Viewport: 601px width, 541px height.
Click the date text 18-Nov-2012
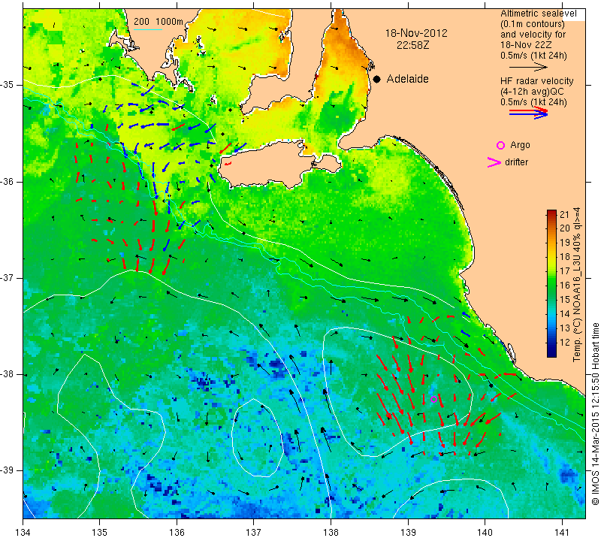[x=416, y=33]
